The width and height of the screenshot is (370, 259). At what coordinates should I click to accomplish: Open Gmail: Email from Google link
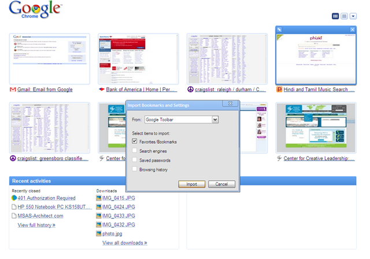pyautogui.click(x=45, y=89)
